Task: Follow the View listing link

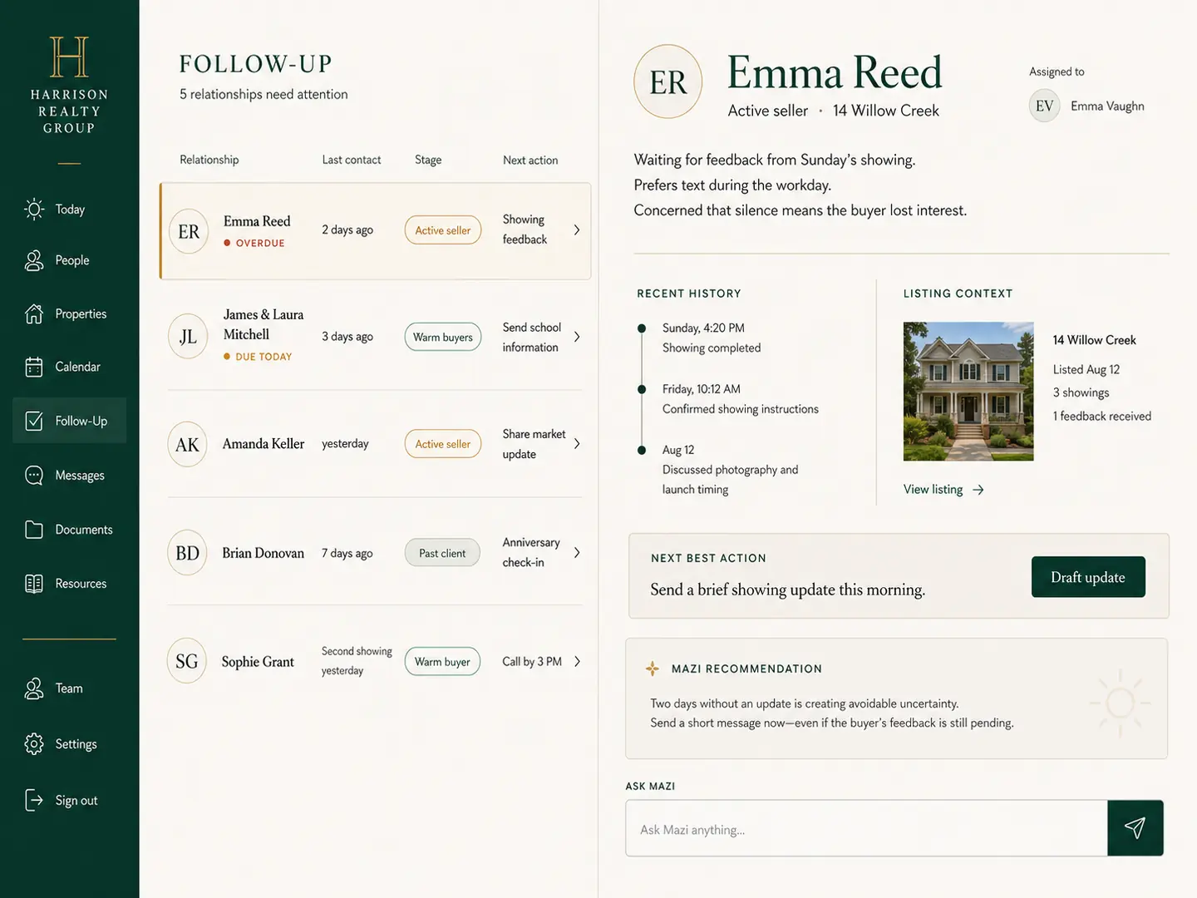Action: (943, 490)
